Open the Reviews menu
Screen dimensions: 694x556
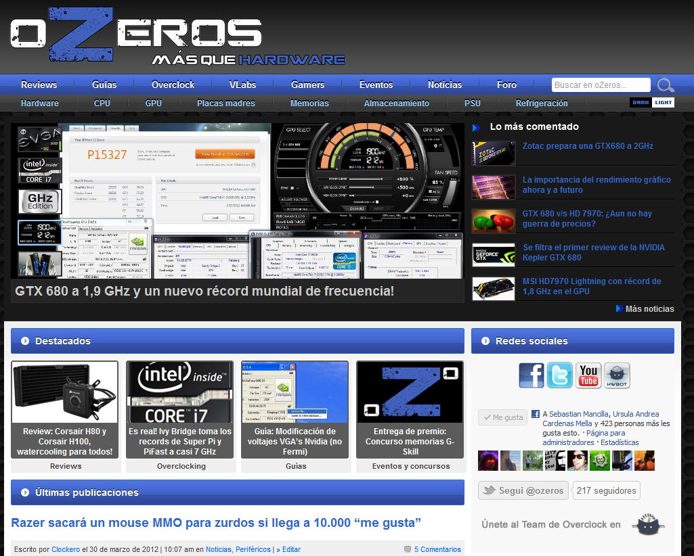[39, 85]
